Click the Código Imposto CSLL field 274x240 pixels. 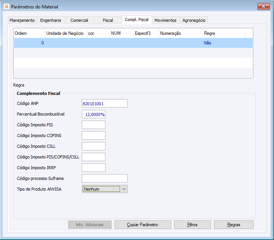94,146
